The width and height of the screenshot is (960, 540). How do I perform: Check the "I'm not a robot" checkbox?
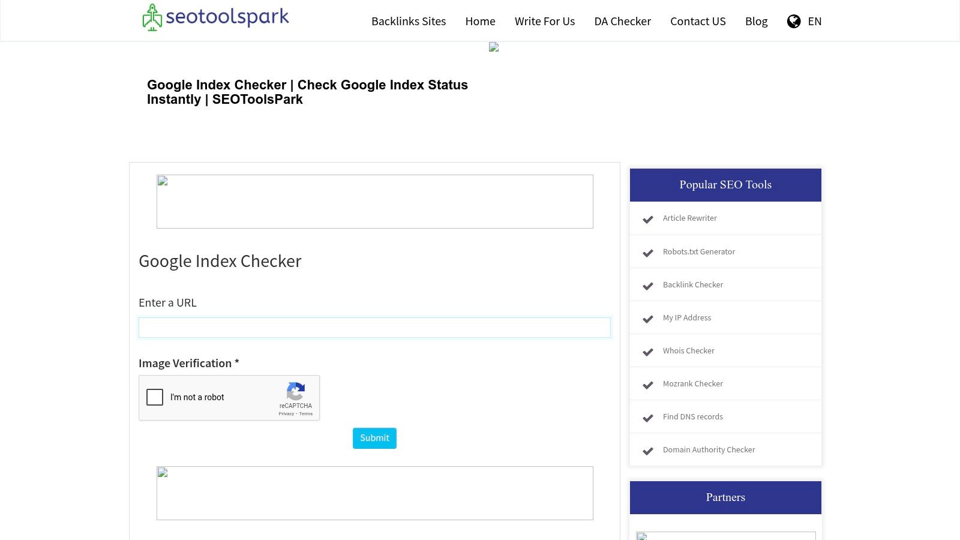[155, 397]
